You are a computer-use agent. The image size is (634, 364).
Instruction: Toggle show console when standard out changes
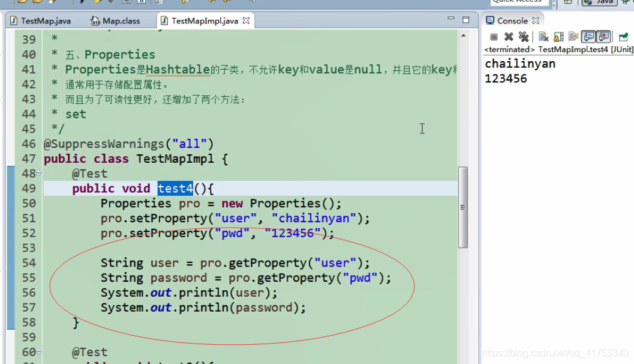[589, 37]
